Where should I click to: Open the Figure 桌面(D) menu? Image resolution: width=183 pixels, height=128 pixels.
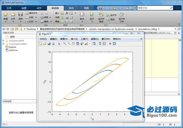[x=95, y=39]
